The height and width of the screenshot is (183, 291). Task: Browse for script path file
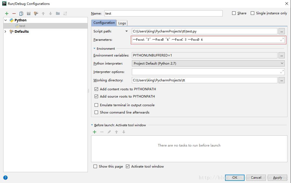282,31
